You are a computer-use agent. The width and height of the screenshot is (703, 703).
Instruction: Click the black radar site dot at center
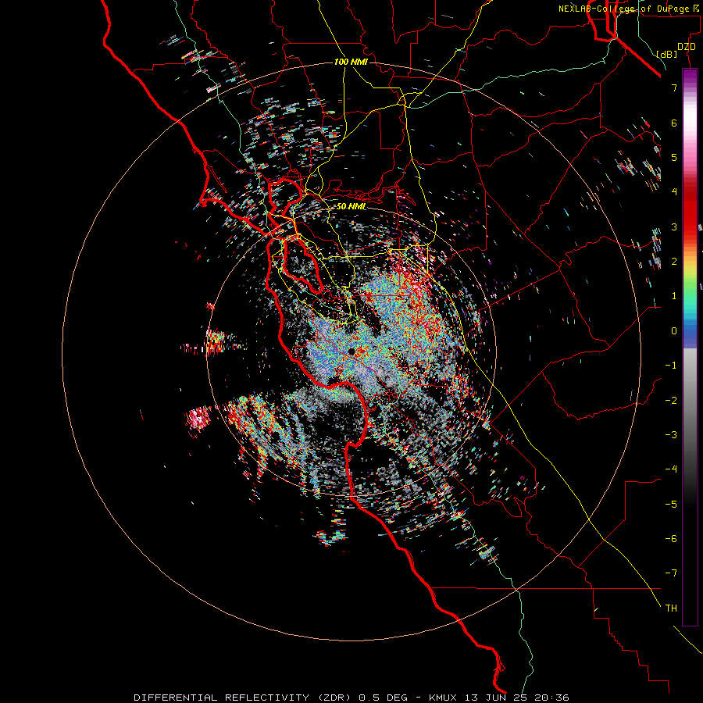351,351
